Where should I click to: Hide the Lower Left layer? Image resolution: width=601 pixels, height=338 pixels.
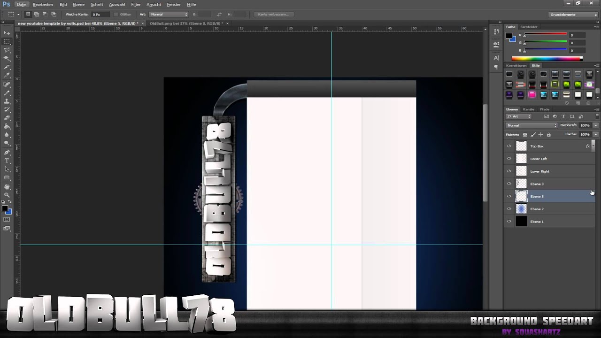pyautogui.click(x=509, y=159)
